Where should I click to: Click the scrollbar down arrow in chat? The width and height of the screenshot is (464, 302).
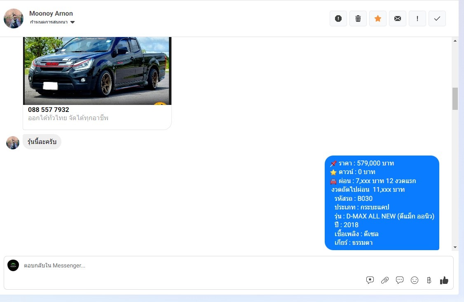pos(455,247)
